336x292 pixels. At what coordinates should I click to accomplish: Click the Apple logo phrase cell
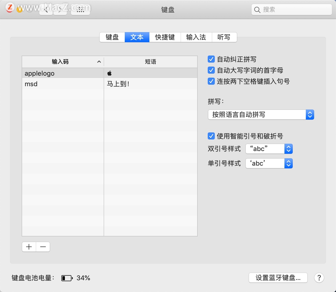[x=150, y=73]
